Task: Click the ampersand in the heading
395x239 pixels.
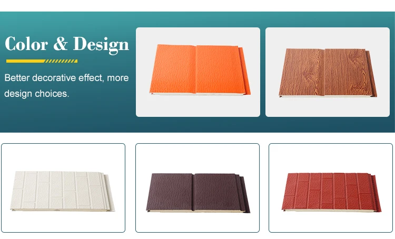Action: (61, 44)
